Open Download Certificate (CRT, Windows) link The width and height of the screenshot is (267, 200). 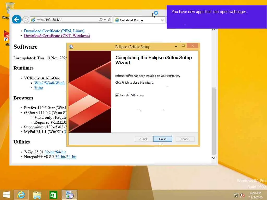pyautogui.click(x=57, y=36)
